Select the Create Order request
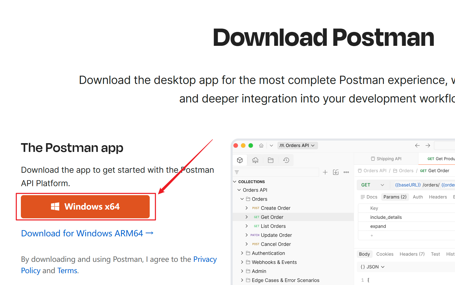 pyautogui.click(x=275, y=208)
